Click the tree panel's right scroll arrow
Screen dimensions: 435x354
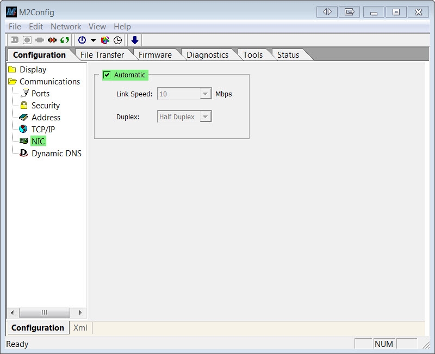(80, 313)
